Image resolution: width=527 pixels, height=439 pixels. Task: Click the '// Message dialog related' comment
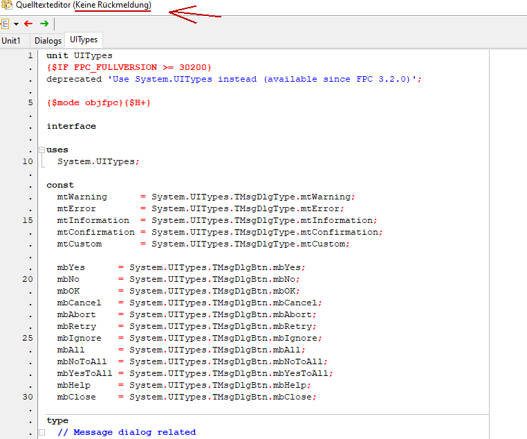point(127,432)
